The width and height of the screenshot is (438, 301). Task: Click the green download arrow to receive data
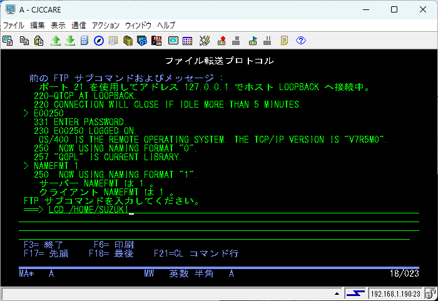point(70,41)
